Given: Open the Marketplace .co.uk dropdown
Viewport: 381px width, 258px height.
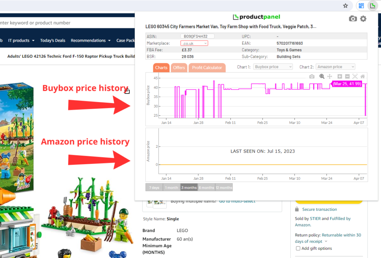Looking at the screenshot, I should [x=194, y=43].
